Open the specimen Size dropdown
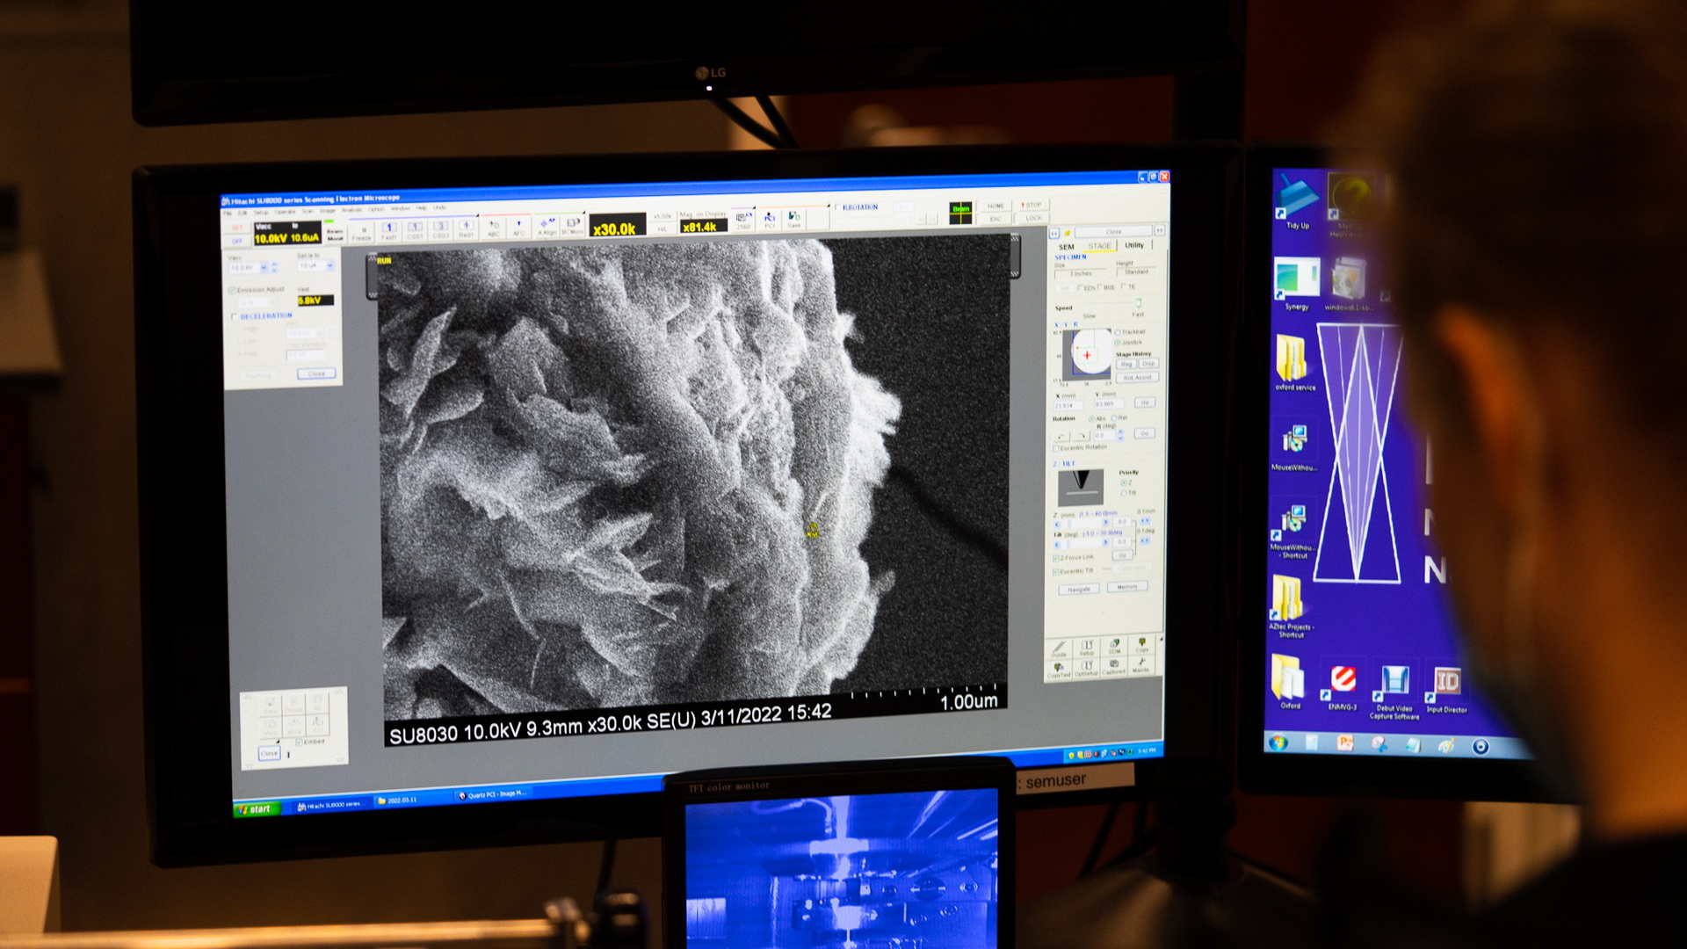Viewport: 1687px width, 949px height. pyautogui.click(x=1082, y=273)
